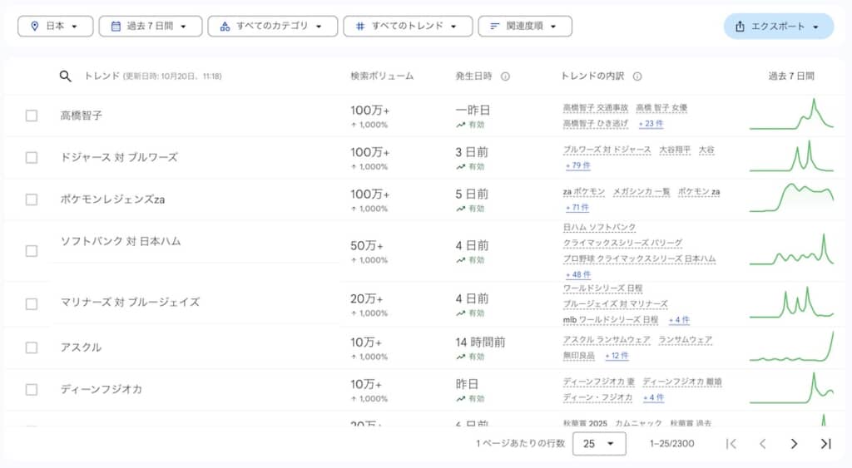Go to the next page arrow
This screenshot has width=852, height=468.
click(794, 444)
